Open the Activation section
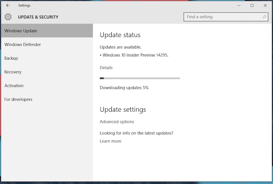This screenshot has width=273, height=184. coord(47,86)
